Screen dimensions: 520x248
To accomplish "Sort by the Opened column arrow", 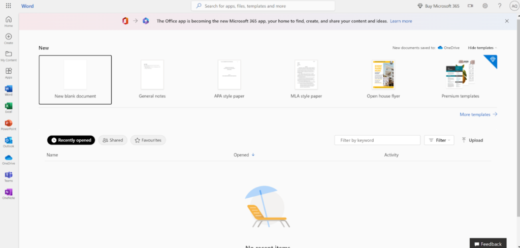I will (x=253, y=155).
